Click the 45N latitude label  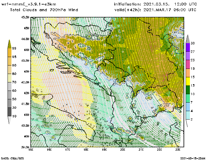tap(27, 28)
